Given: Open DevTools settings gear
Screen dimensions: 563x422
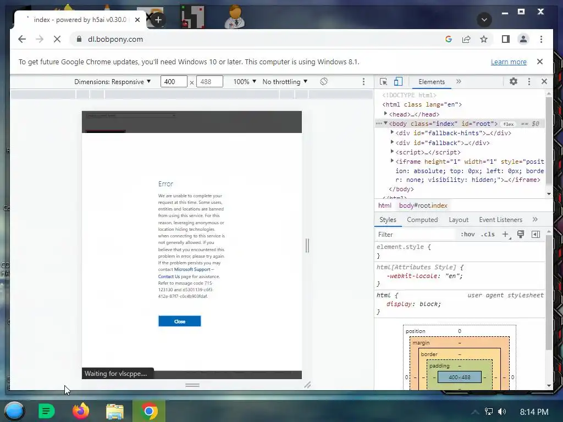Looking at the screenshot, I should tap(514, 81).
